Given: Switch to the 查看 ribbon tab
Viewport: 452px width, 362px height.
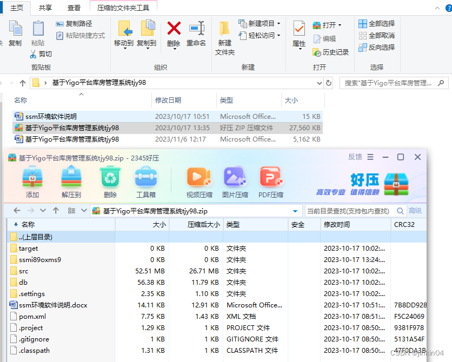Looking at the screenshot, I should pos(74,8).
